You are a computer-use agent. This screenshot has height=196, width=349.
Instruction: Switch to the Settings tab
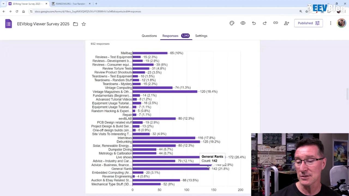click(x=201, y=36)
